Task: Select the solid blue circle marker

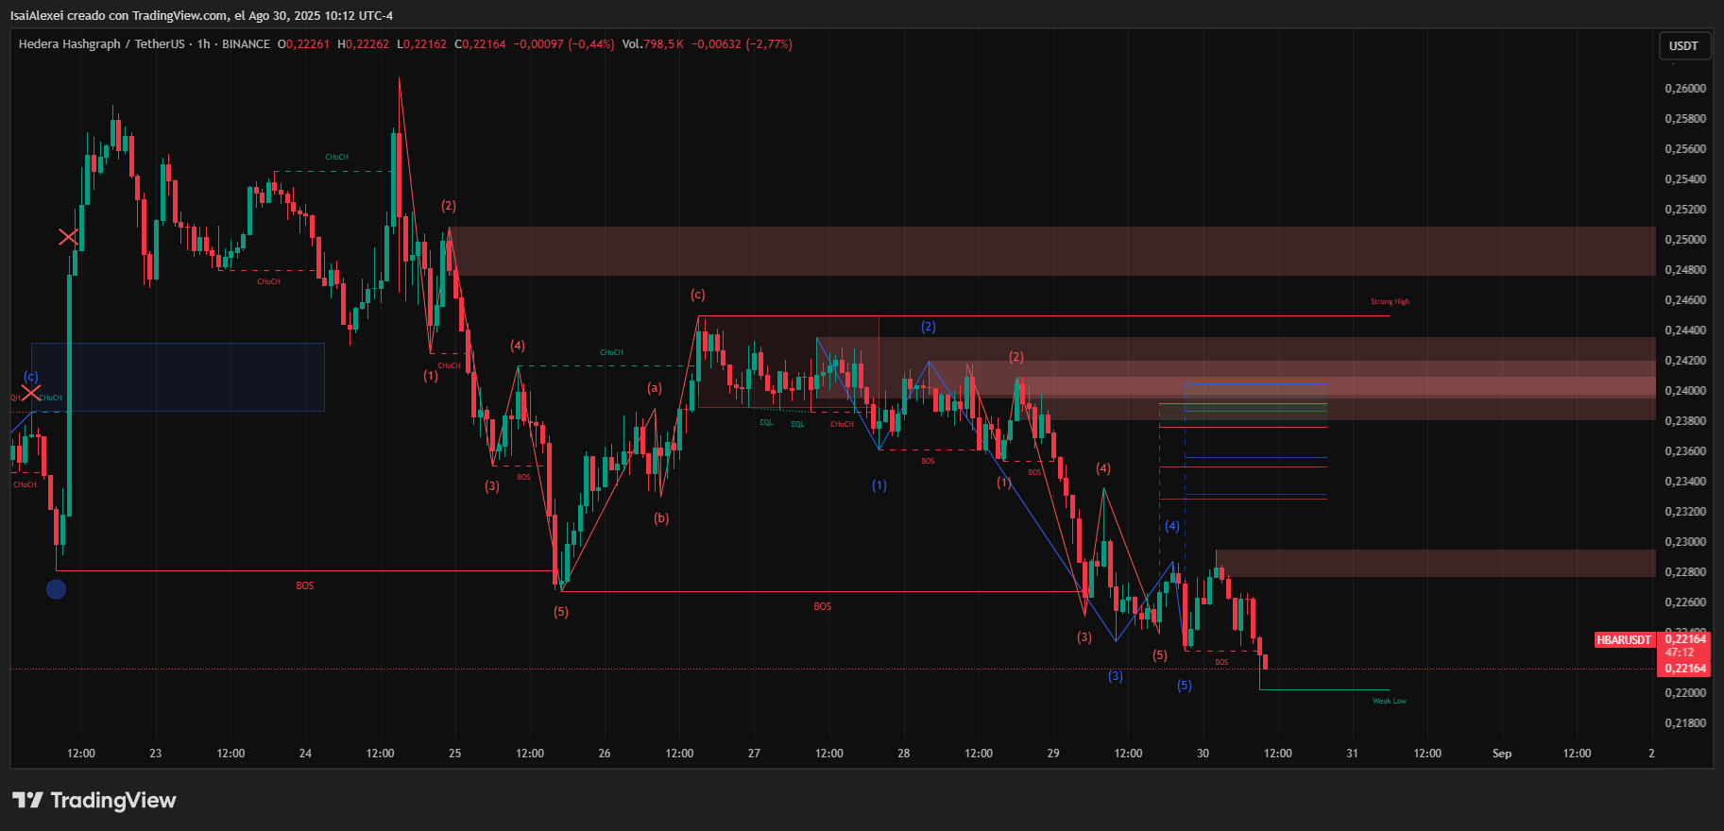Action: (56, 589)
